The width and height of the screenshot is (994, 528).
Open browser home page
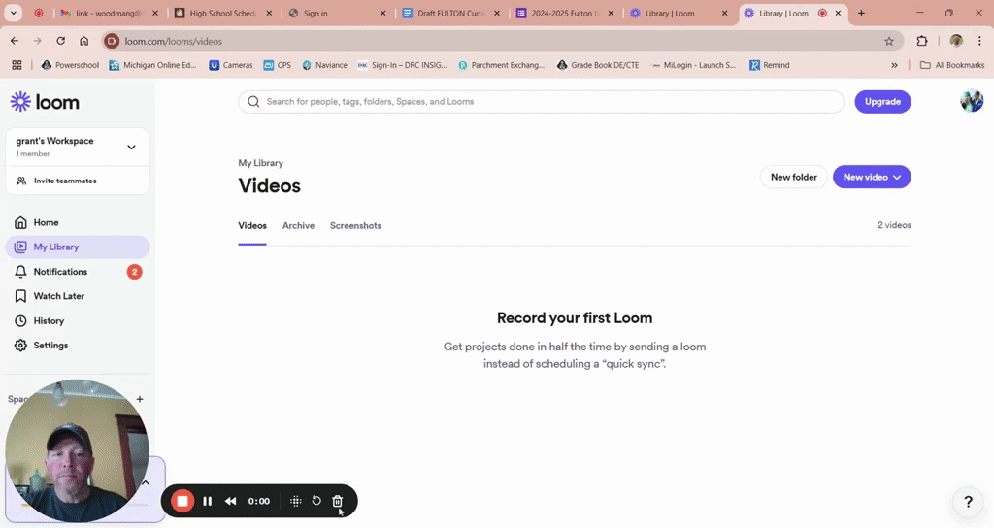(x=83, y=41)
